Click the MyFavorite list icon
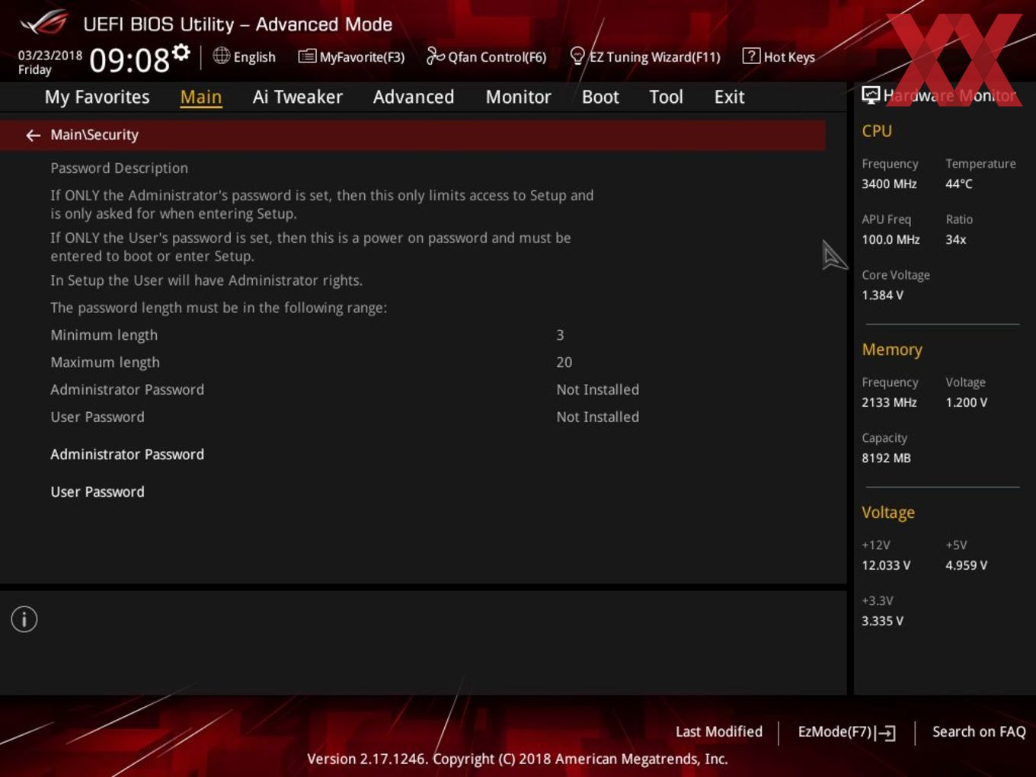The height and width of the screenshot is (777, 1036). [x=307, y=56]
